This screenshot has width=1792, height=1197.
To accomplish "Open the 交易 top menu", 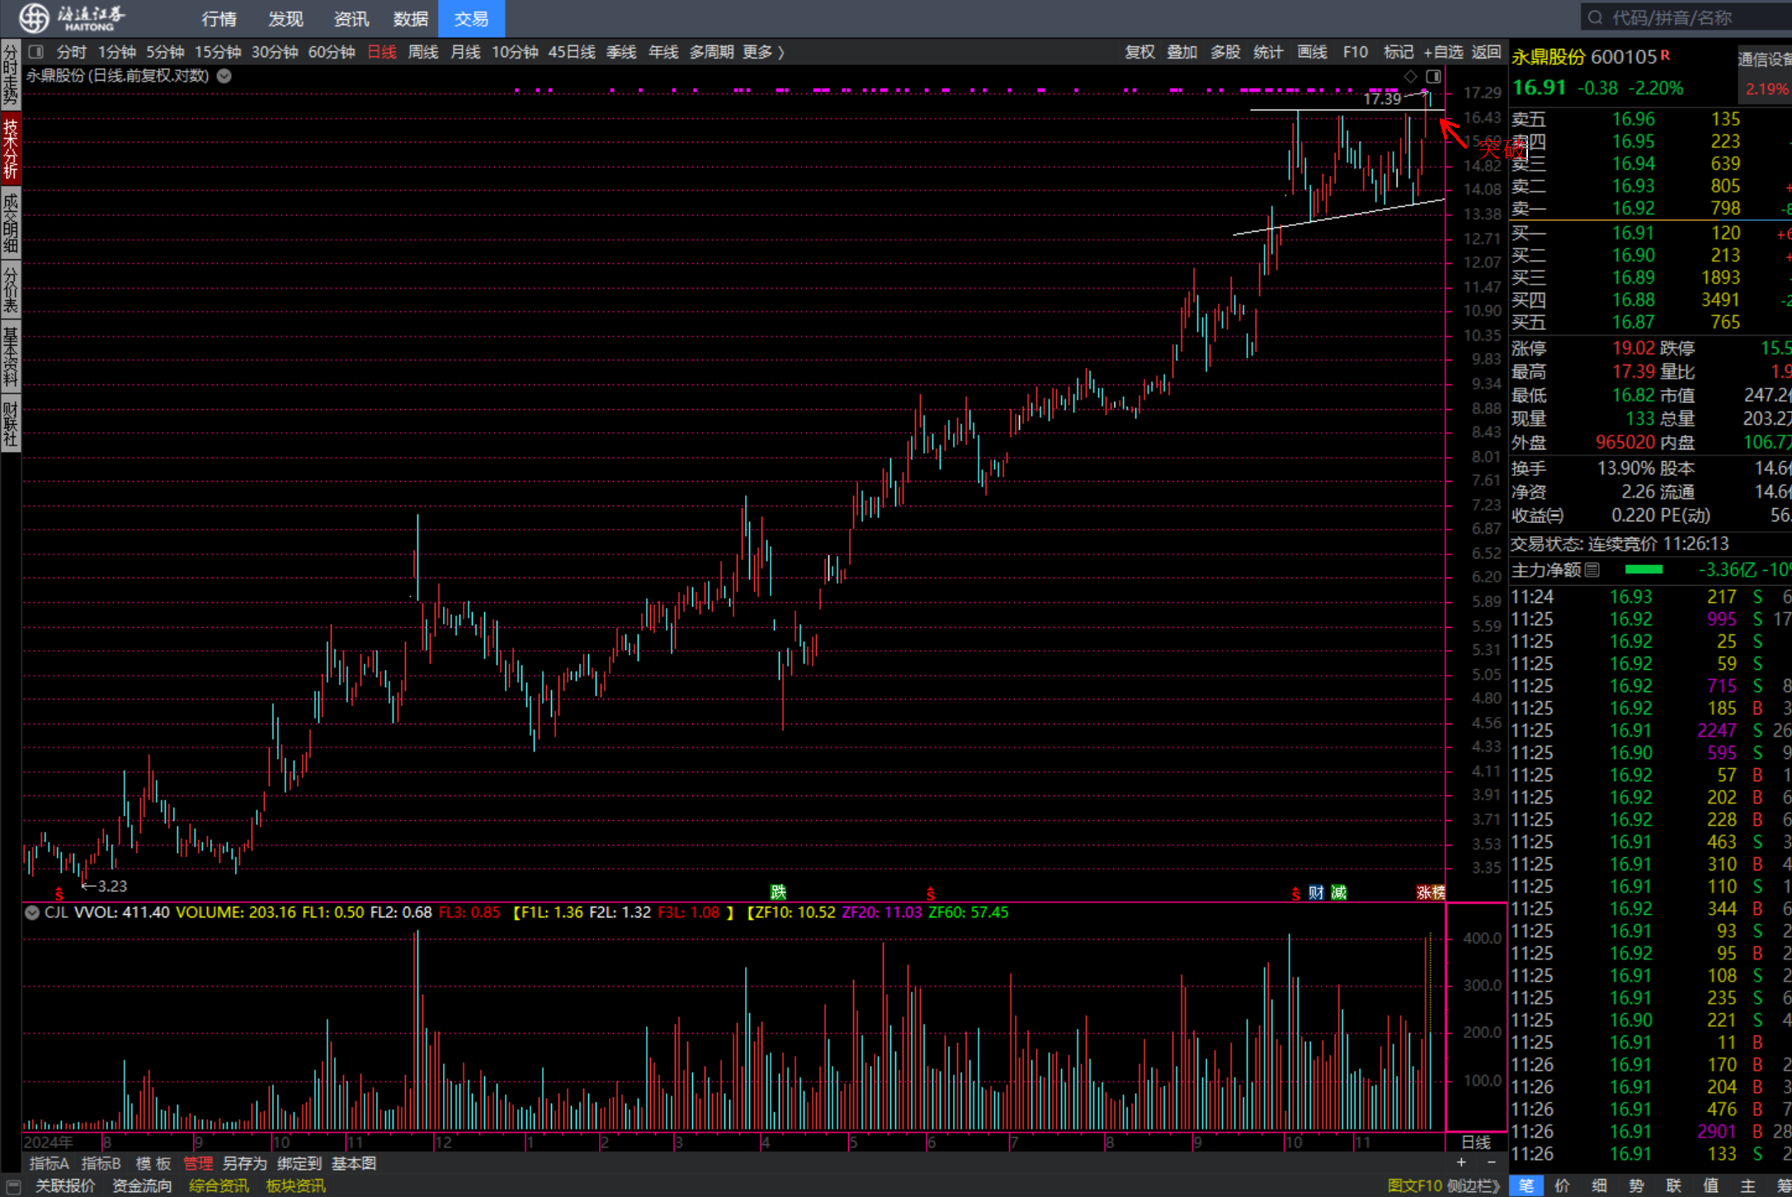I will tap(471, 18).
